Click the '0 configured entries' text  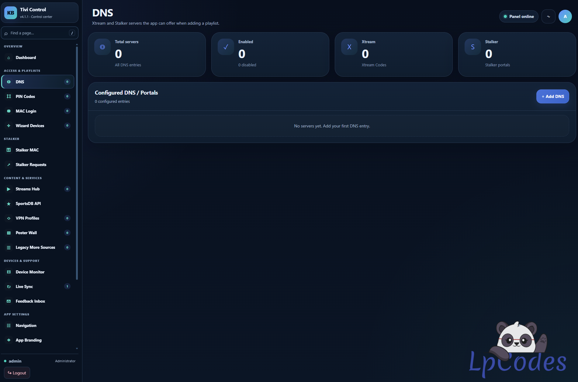pos(112,102)
